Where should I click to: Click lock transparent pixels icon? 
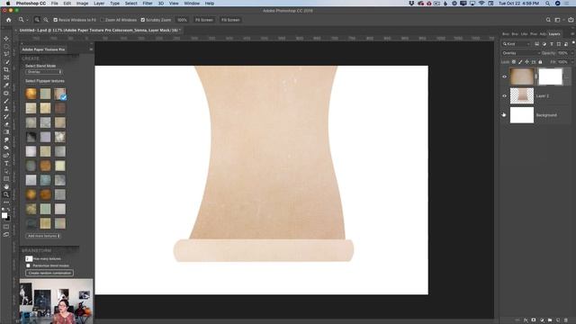pyautogui.click(x=514, y=62)
